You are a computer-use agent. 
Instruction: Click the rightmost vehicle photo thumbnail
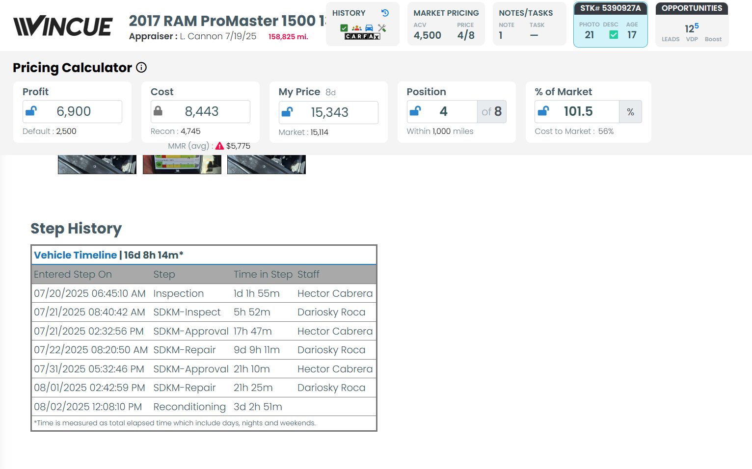point(267,164)
